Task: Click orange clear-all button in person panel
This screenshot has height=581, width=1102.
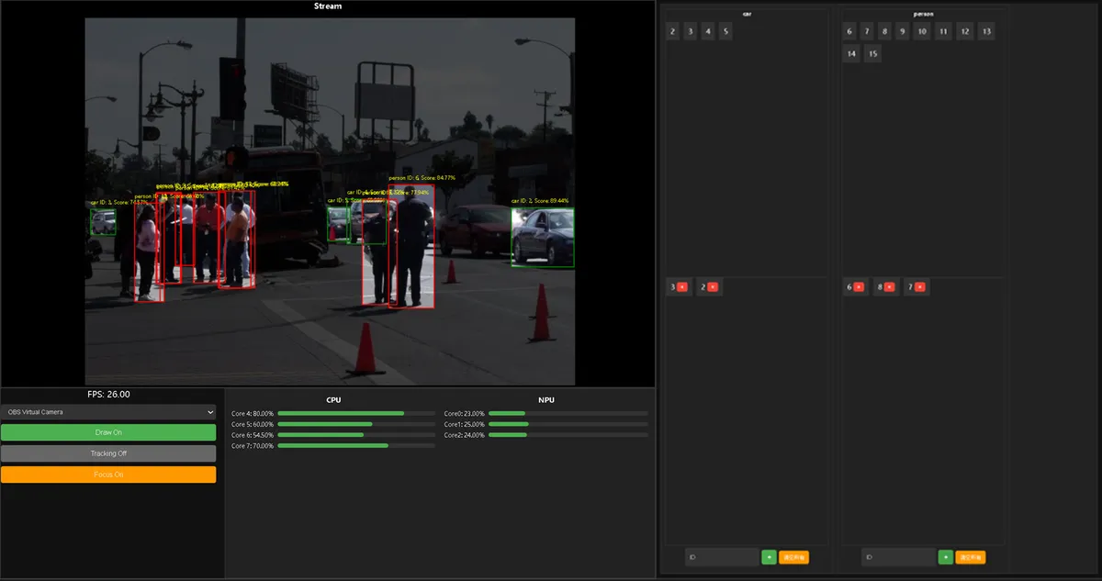Action: (x=970, y=557)
